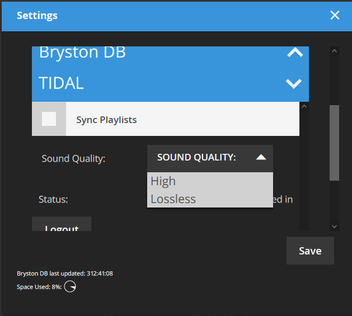Select High sound quality option
Screen dimensions: 352x316
[x=210, y=181]
